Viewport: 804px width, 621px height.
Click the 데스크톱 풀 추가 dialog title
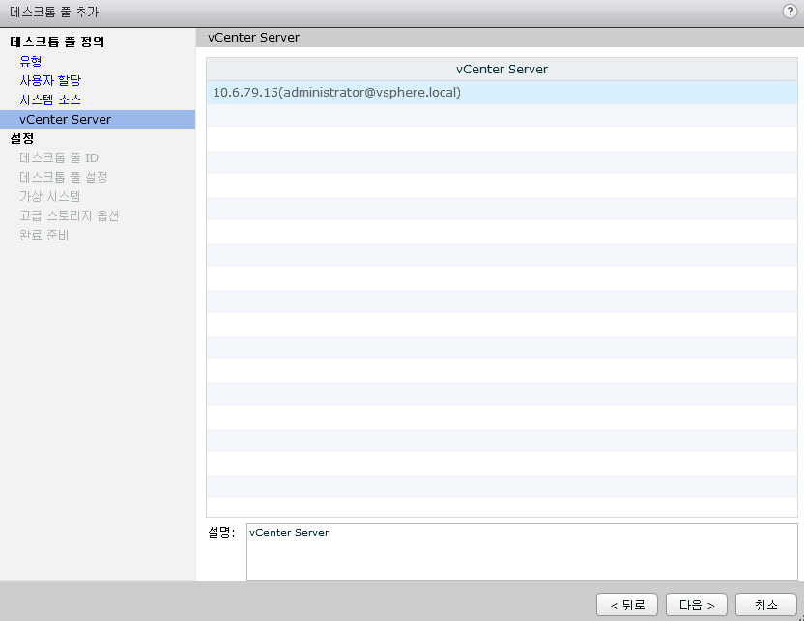tap(54, 12)
